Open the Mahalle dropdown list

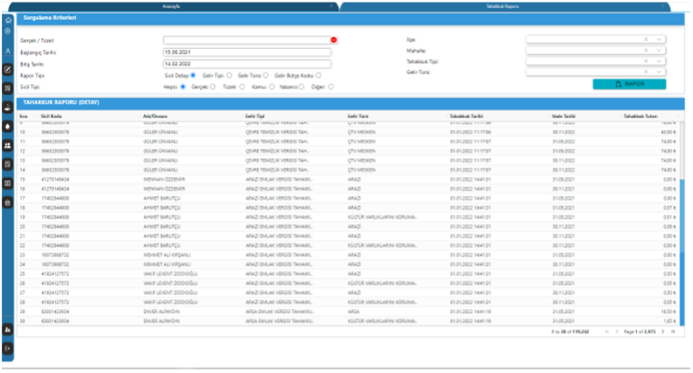(x=660, y=51)
